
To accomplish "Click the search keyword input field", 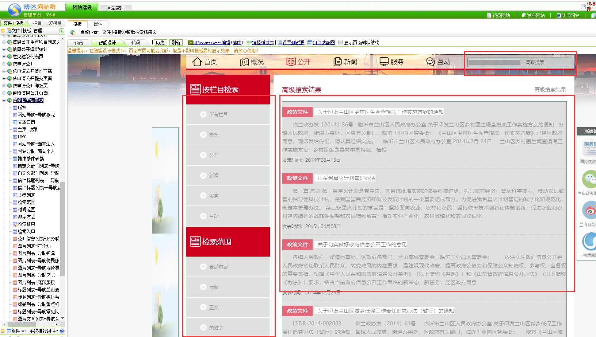I will coord(494,62).
